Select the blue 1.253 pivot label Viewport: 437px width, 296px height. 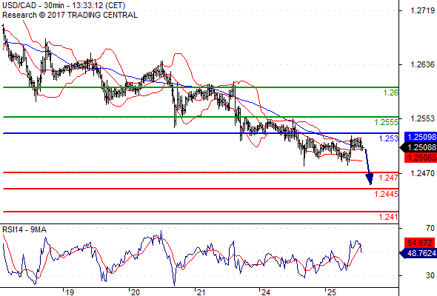(389, 138)
